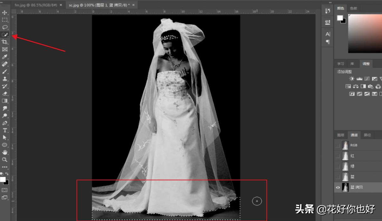Open the 图层 panel tab
Image resolution: width=382 pixels, height=221 pixels.
pyautogui.click(x=340, y=135)
